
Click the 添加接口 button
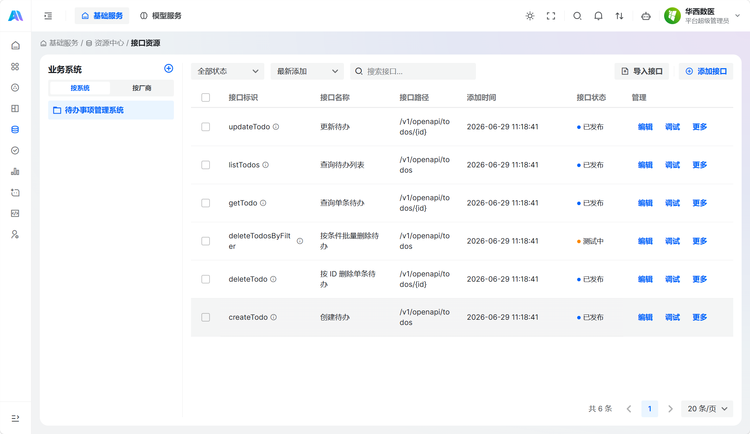point(706,71)
